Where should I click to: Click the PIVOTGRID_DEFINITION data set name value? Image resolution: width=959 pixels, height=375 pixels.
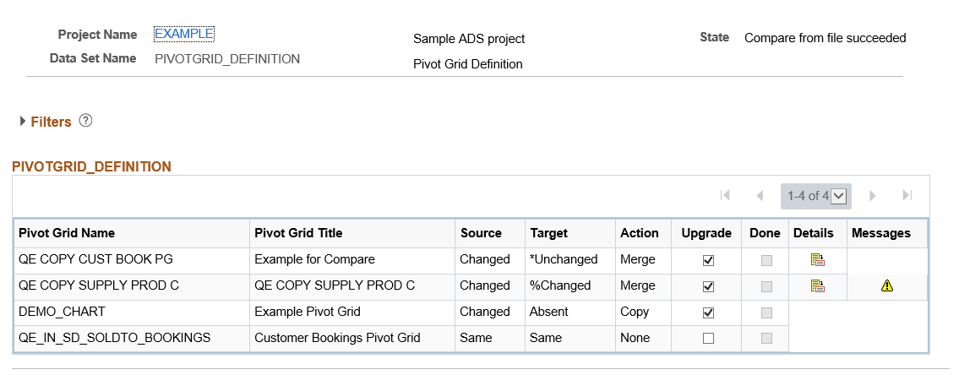tap(227, 59)
